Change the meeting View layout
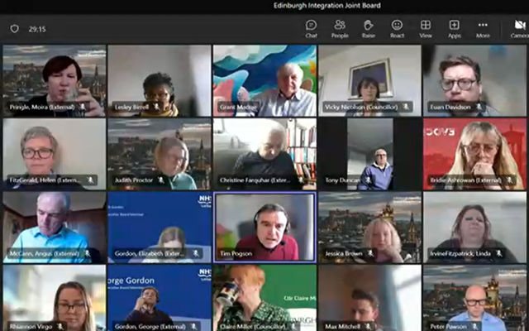The image size is (529, 331). 426,29
